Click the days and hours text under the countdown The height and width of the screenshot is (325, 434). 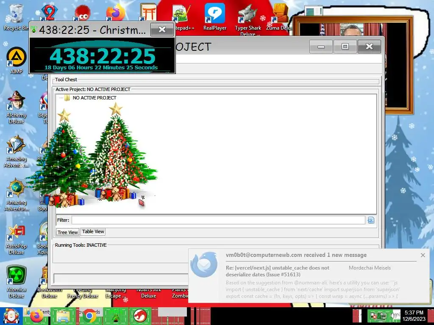101,67
